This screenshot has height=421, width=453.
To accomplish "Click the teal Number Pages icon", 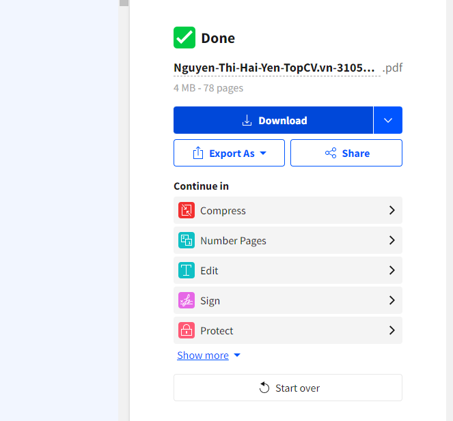I will (187, 240).
